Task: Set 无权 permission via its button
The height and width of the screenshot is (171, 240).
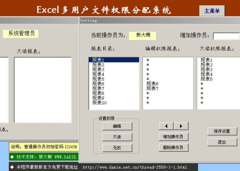Action: pyautogui.click(x=117, y=148)
